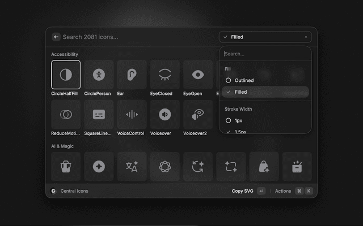Screen dimensions: 363x226
Task: Select the ReduceMotion icon tile
Action: (x=66, y=114)
